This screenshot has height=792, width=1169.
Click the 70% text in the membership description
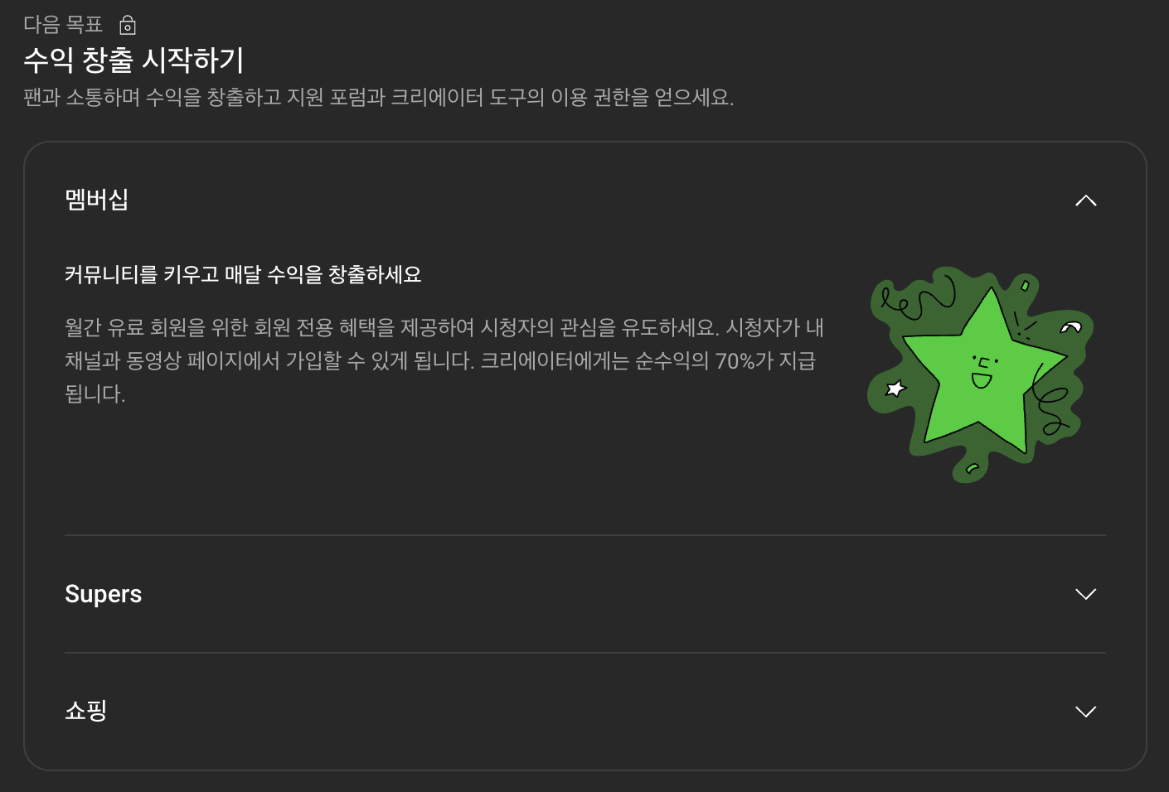(x=734, y=361)
